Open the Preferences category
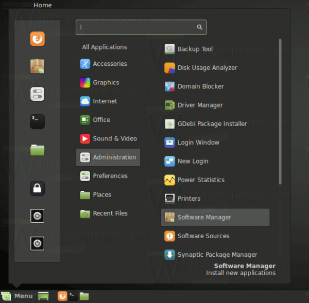 108,176
